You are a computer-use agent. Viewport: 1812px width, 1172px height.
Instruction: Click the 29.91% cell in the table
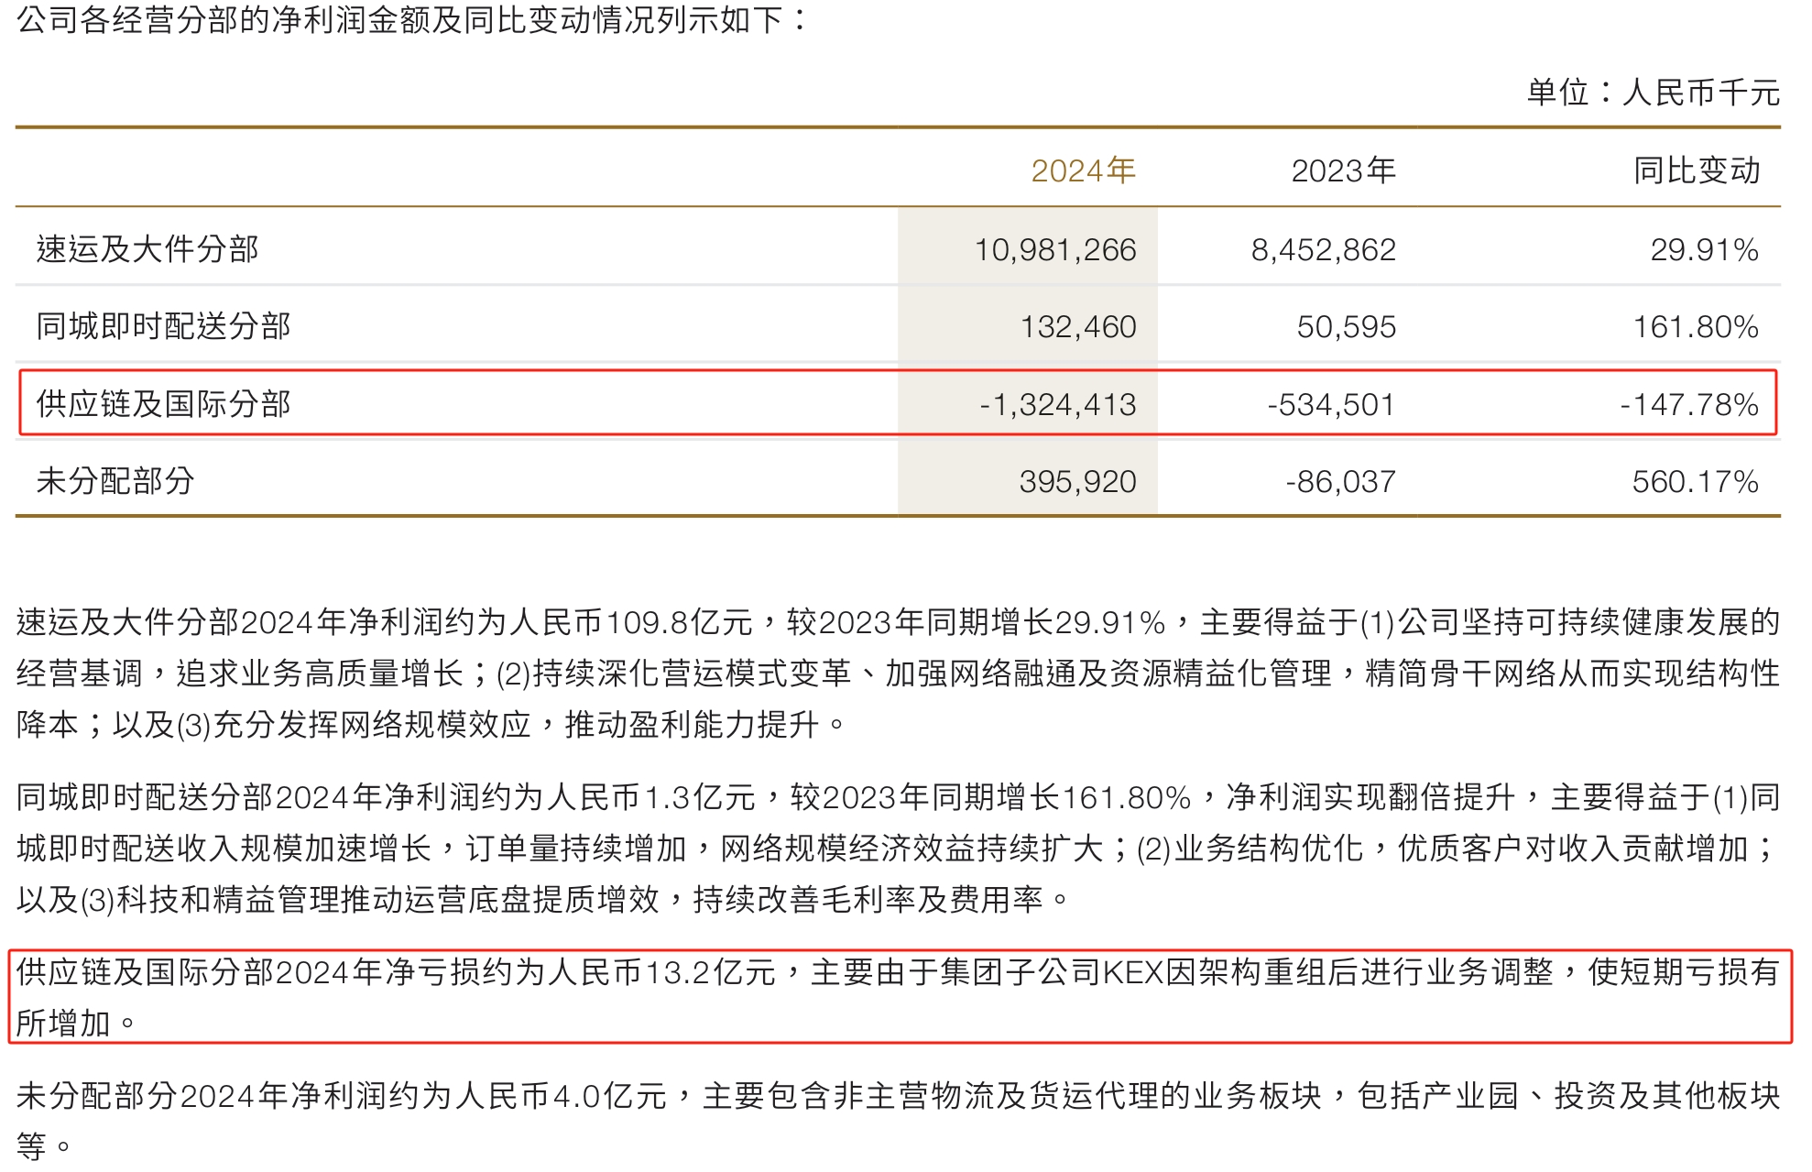click(1705, 250)
